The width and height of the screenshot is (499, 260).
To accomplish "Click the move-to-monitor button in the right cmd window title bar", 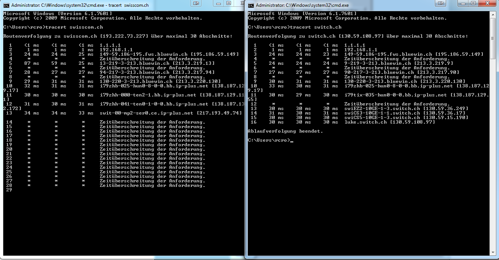I will click(440, 3).
